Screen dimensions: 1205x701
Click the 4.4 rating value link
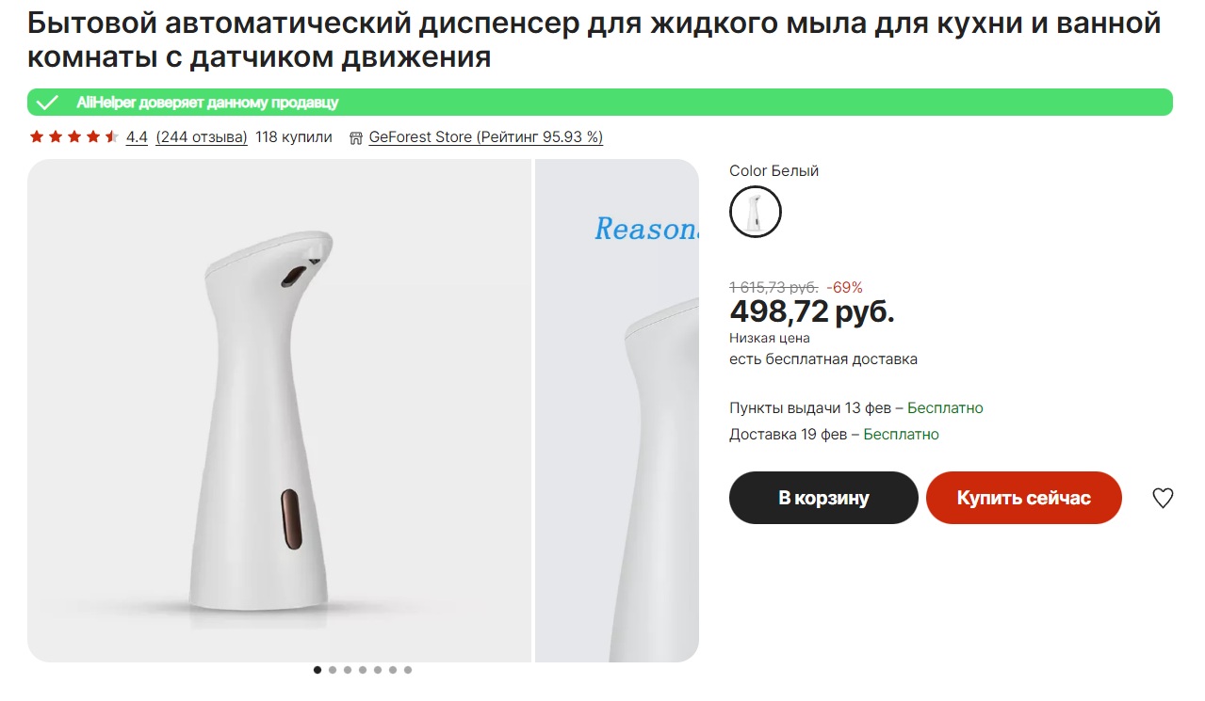[137, 136]
